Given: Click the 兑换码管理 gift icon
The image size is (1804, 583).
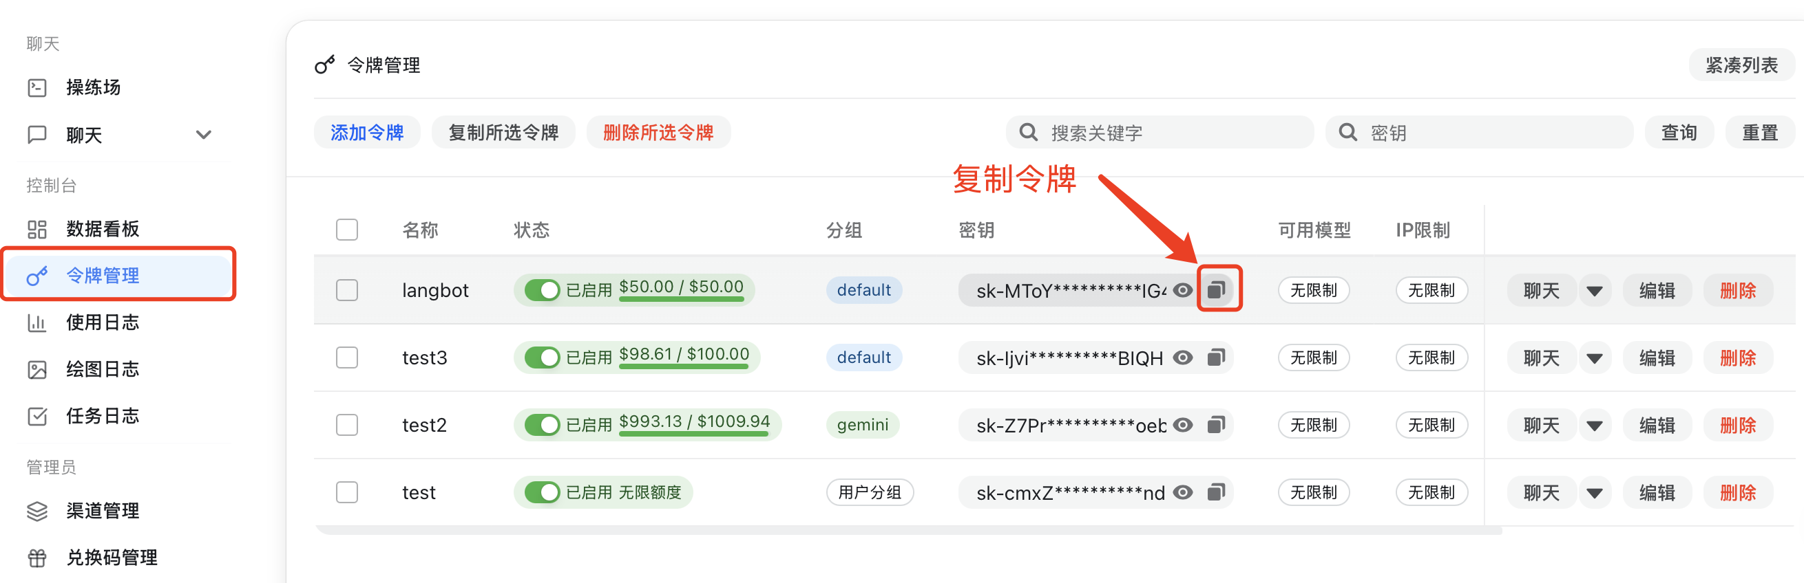Looking at the screenshot, I should [37, 558].
